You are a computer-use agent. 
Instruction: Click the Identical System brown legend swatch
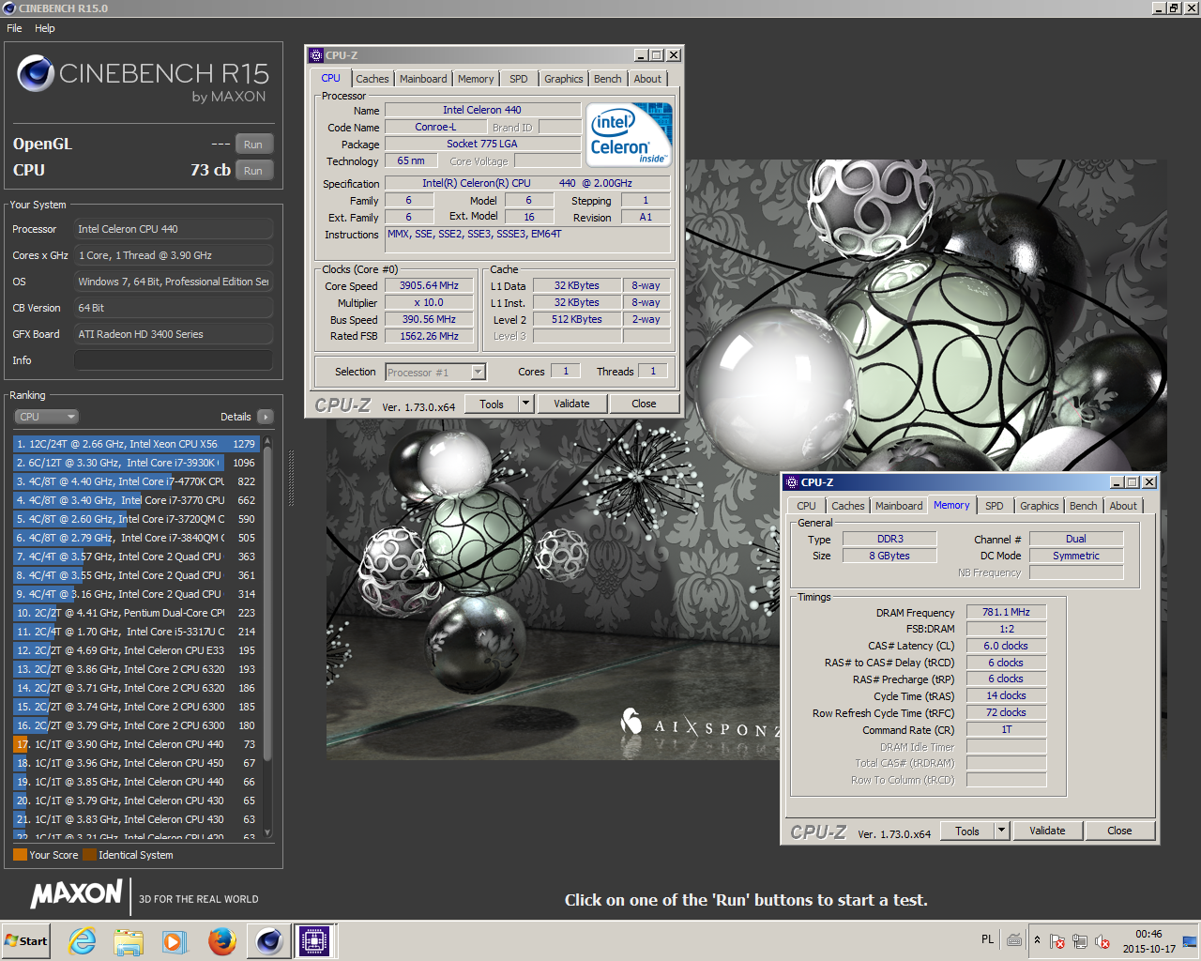[89, 855]
